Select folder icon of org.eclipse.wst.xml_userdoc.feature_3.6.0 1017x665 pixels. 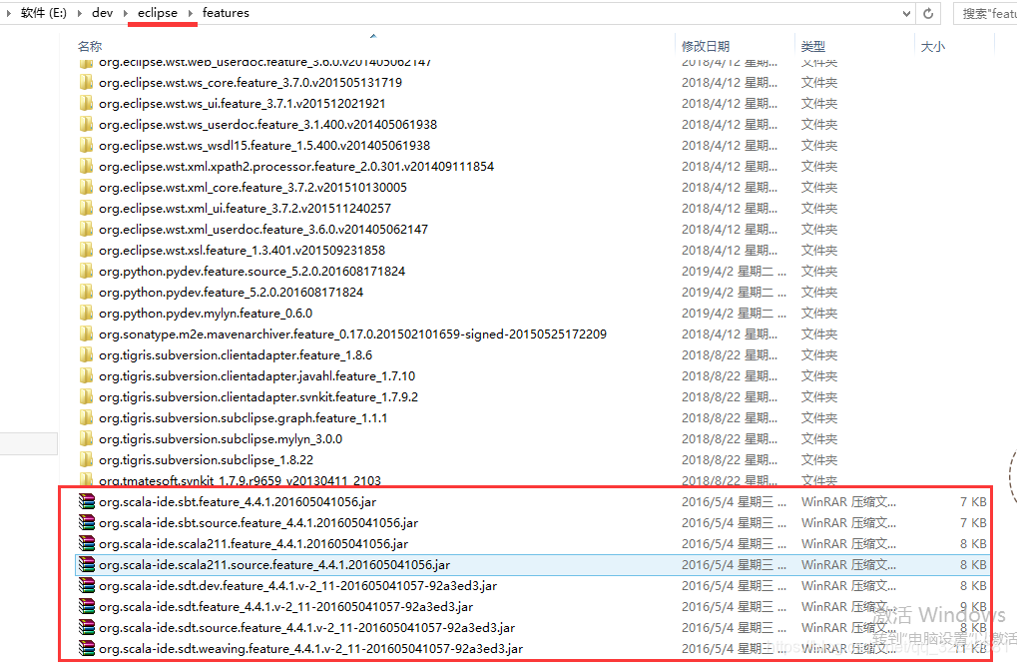click(x=86, y=229)
